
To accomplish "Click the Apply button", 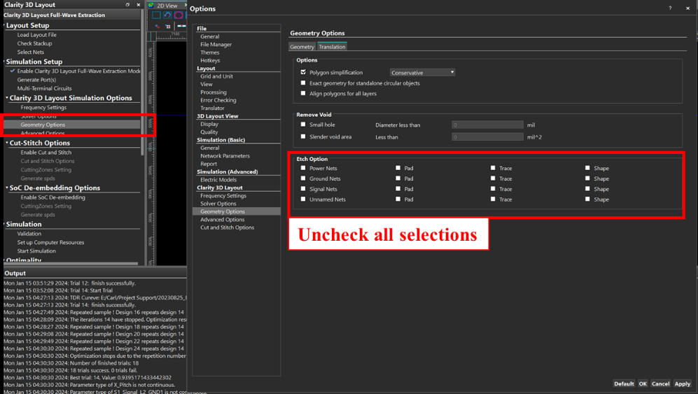I will [682, 384].
